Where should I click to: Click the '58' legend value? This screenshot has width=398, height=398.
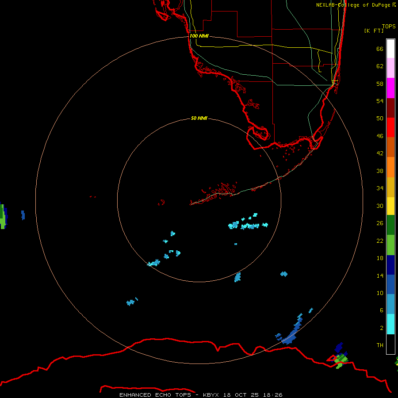[380, 84]
